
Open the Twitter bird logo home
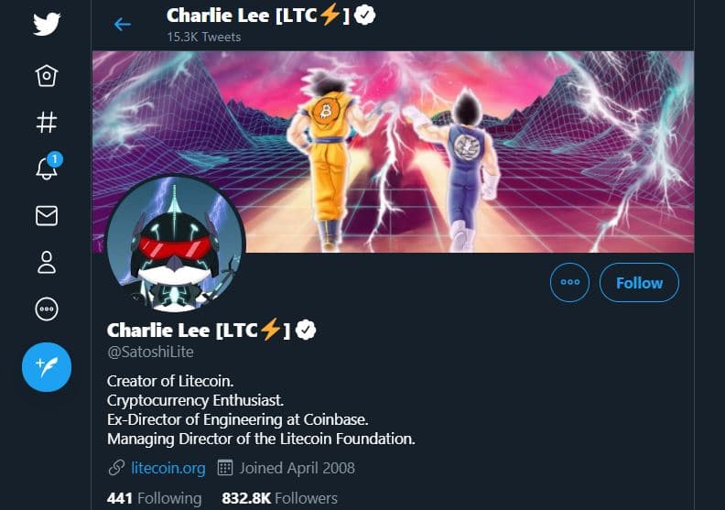click(x=47, y=24)
